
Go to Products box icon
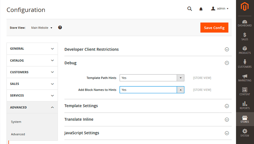pos(245,49)
